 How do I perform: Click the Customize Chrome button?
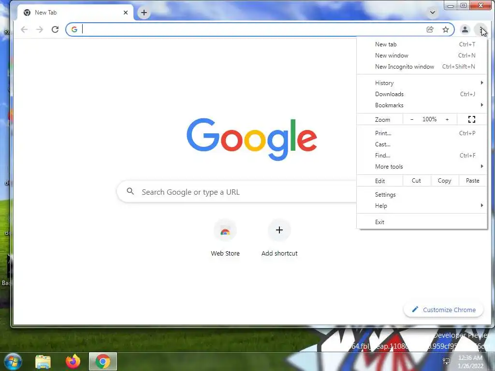tap(444, 310)
